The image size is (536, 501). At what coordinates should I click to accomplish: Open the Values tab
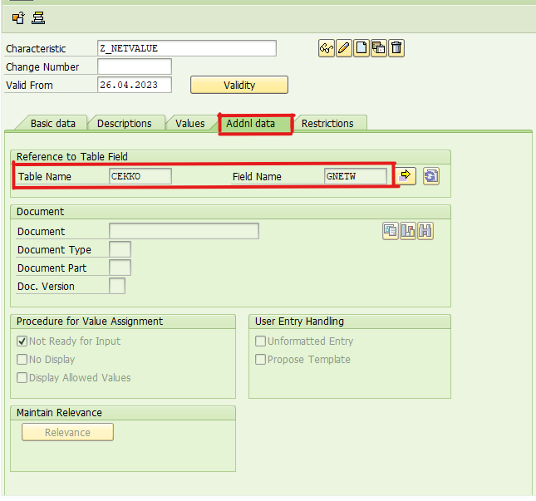tap(190, 123)
